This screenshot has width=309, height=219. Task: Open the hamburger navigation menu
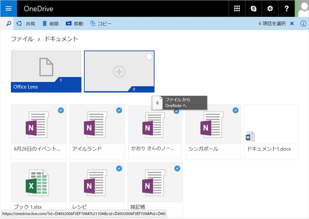click(x=9, y=9)
